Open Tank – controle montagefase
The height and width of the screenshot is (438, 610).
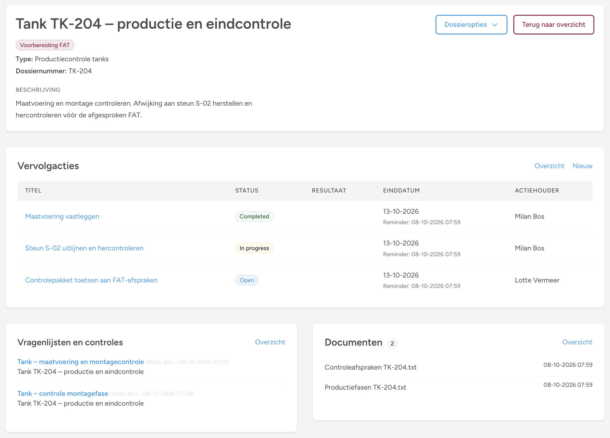(63, 393)
